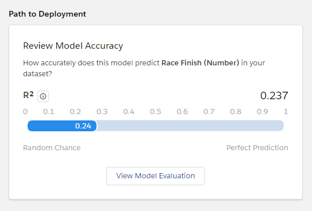Select the Path to Deployment heading

pos(47,14)
